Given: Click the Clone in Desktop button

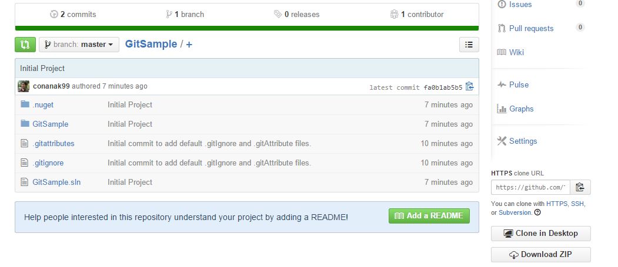Looking at the screenshot, I should point(540,233).
